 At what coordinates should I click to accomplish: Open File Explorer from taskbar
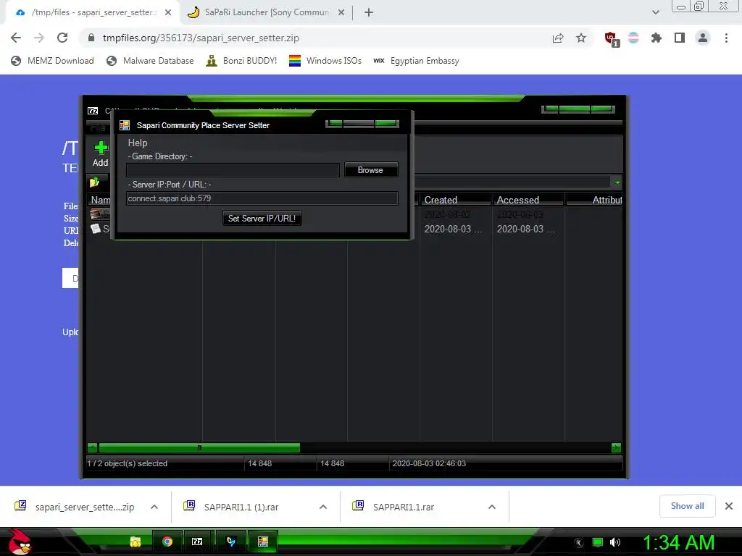136,542
